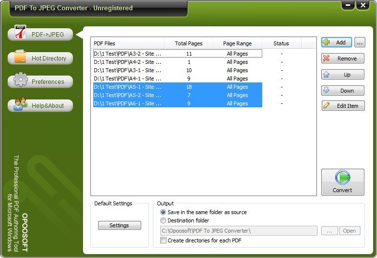Click Edit Item button
377x258 pixels.
point(343,106)
